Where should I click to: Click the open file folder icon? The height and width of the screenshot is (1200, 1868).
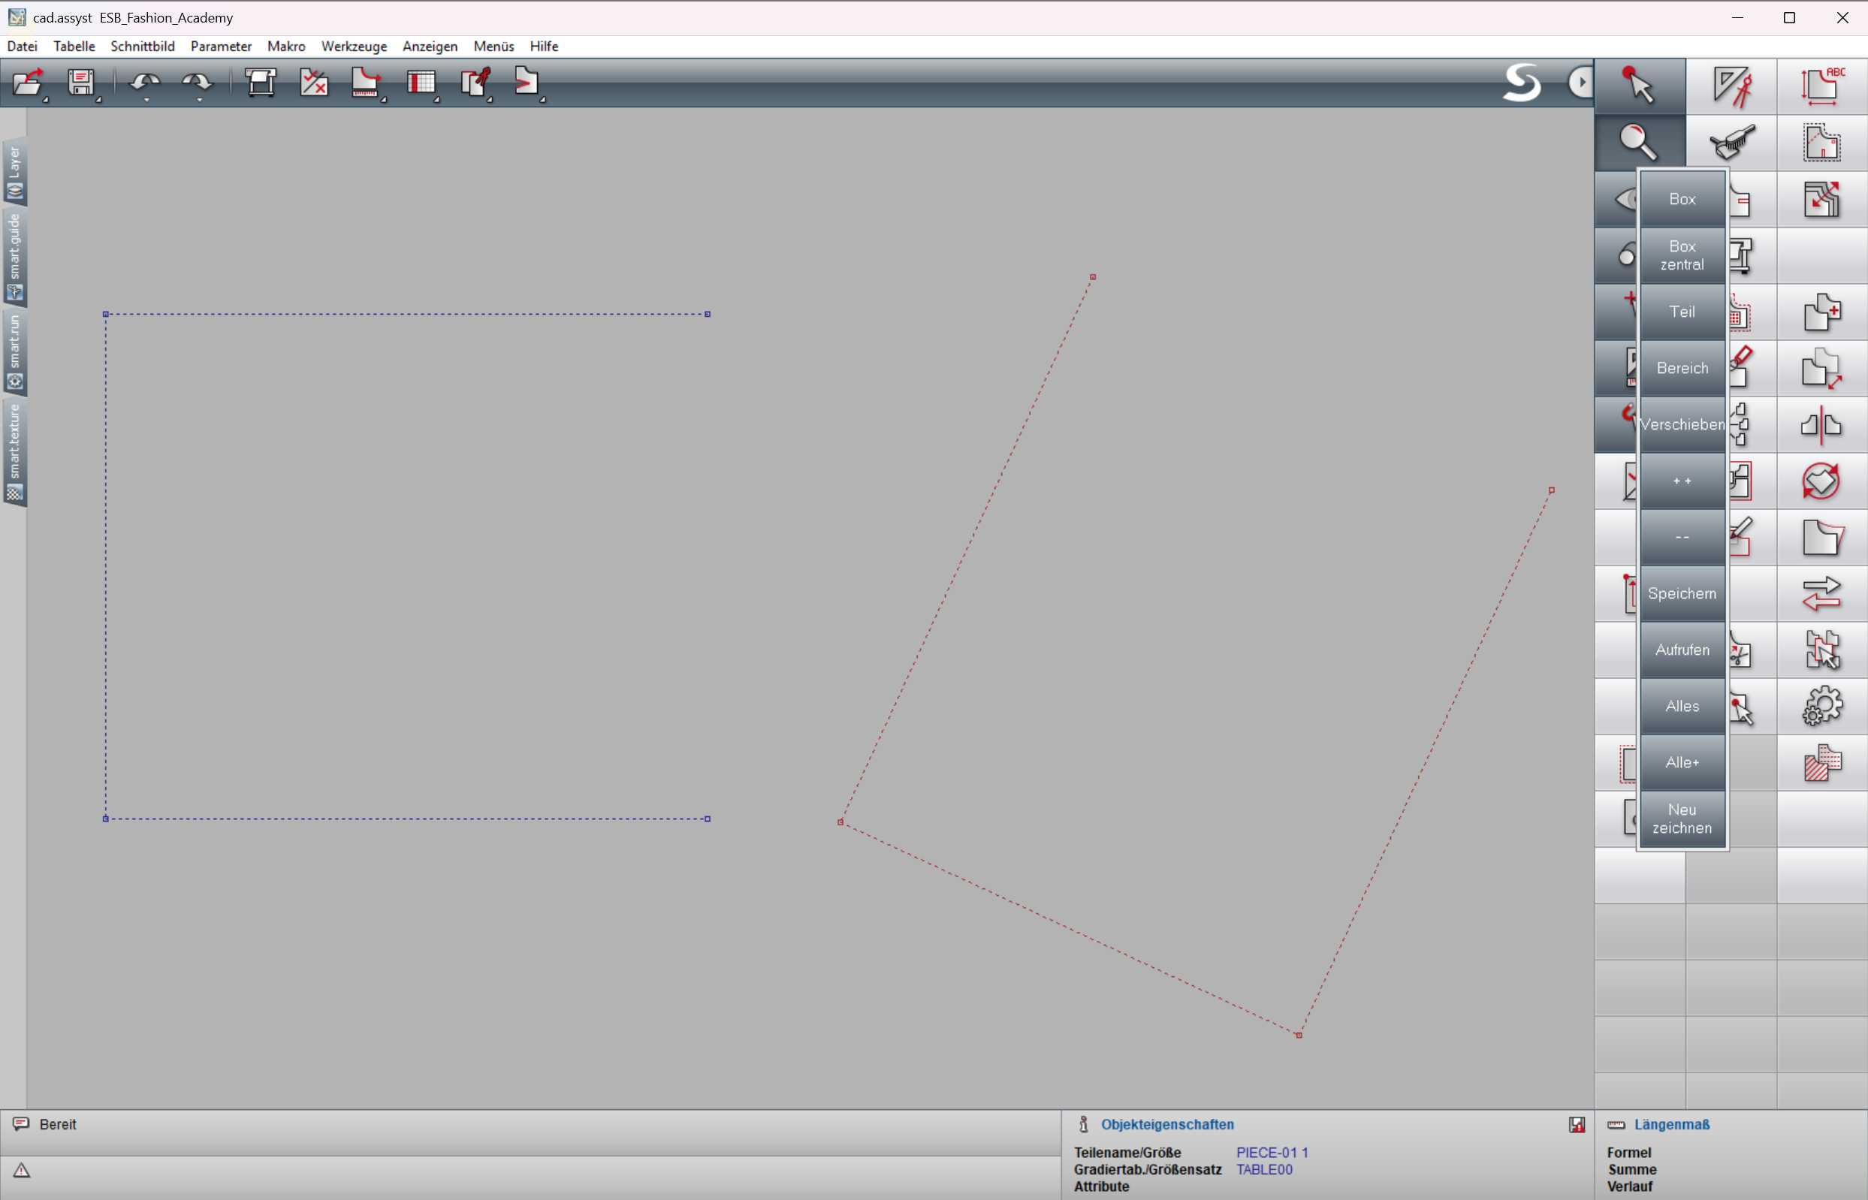click(x=28, y=82)
